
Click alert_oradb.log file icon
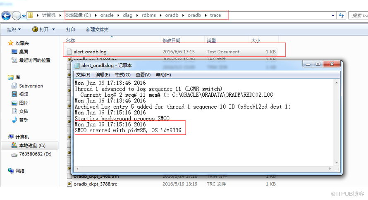pyautogui.click(x=69, y=52)
